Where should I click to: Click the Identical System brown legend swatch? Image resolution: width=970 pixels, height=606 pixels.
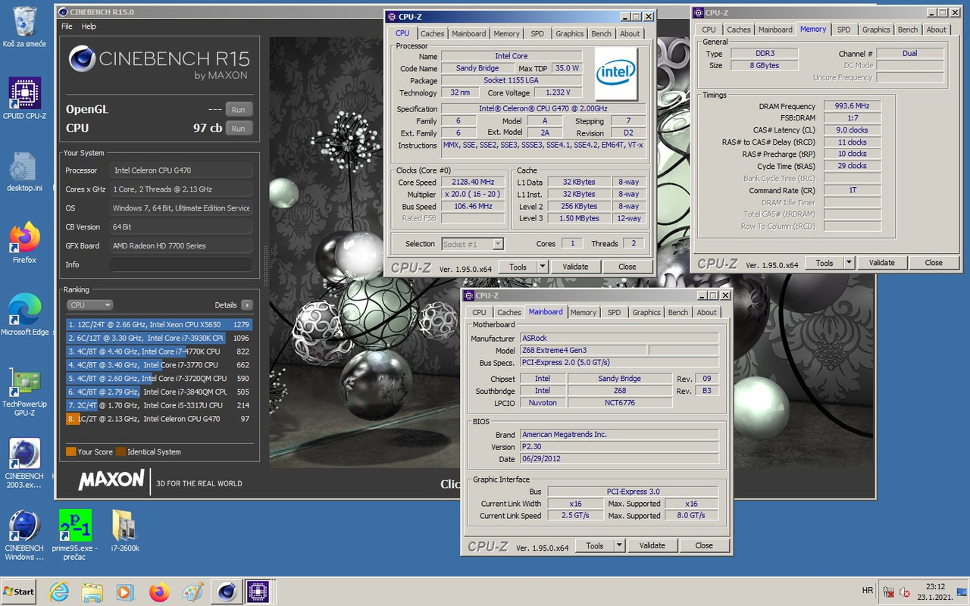(120, 451)
